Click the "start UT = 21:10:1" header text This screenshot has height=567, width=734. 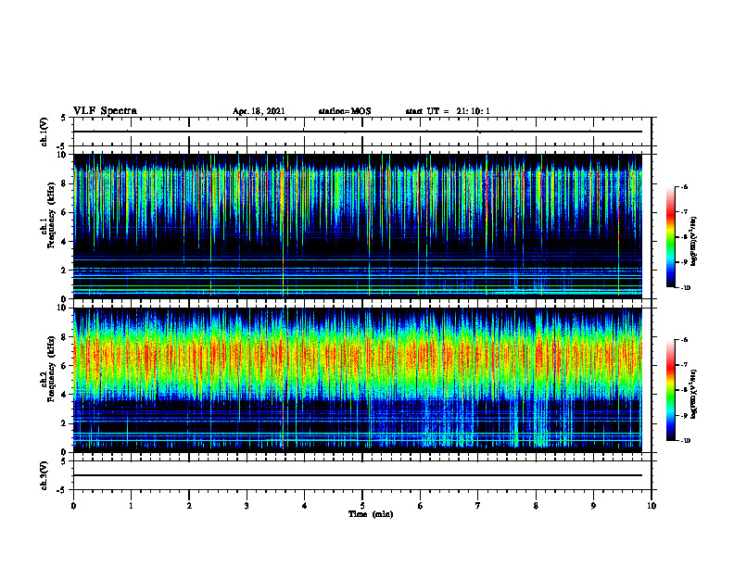click(448, 111)
